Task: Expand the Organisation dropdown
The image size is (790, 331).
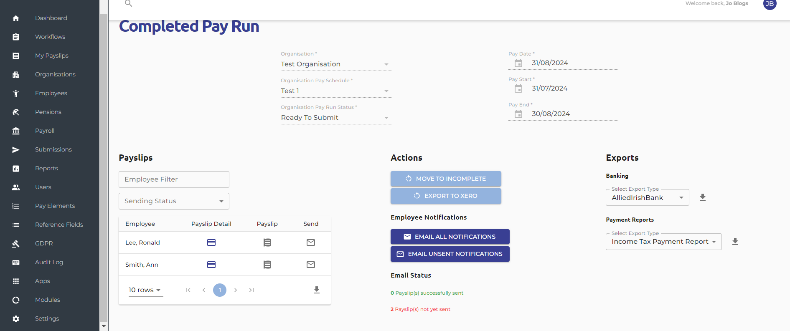Action: [x=336, y=64]
